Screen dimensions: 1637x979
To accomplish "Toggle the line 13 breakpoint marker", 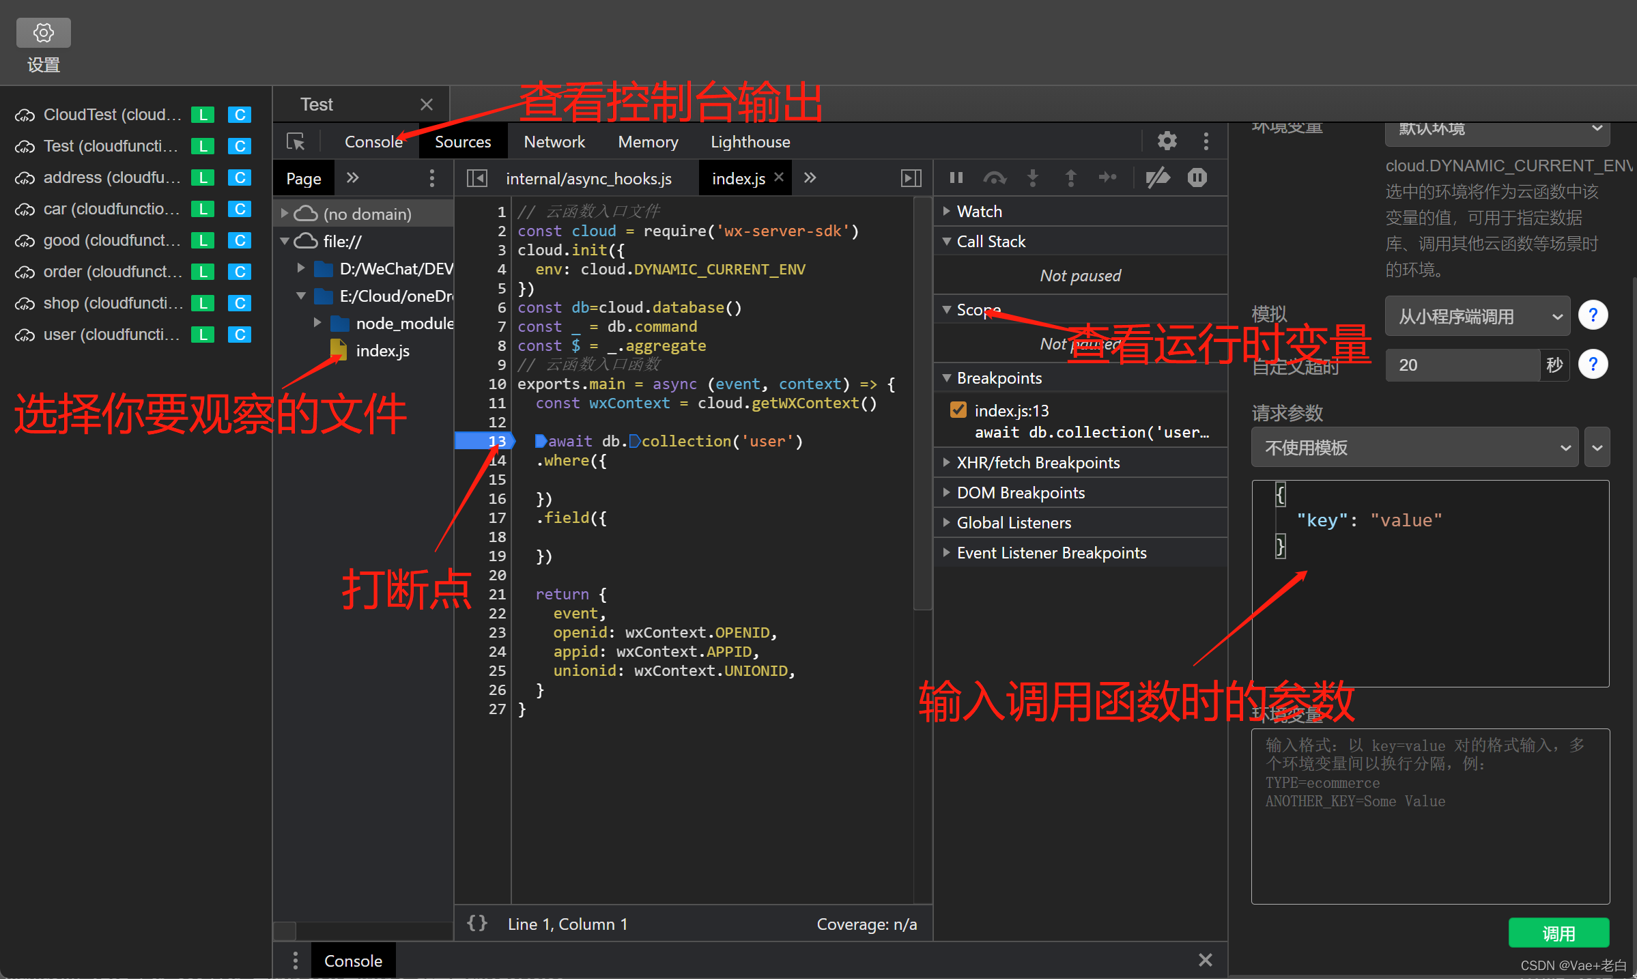I will point(482,441).
